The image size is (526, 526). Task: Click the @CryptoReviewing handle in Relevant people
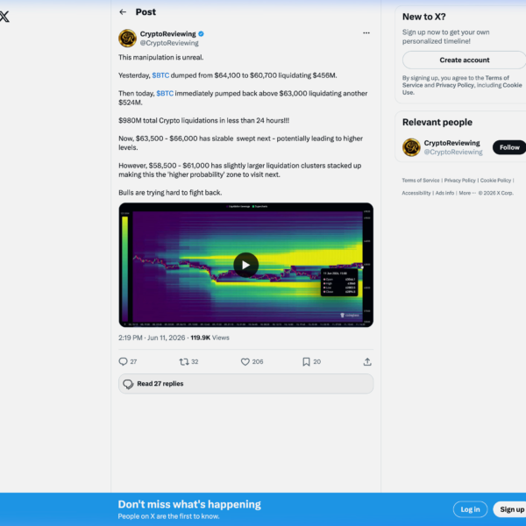pos(453,152)
